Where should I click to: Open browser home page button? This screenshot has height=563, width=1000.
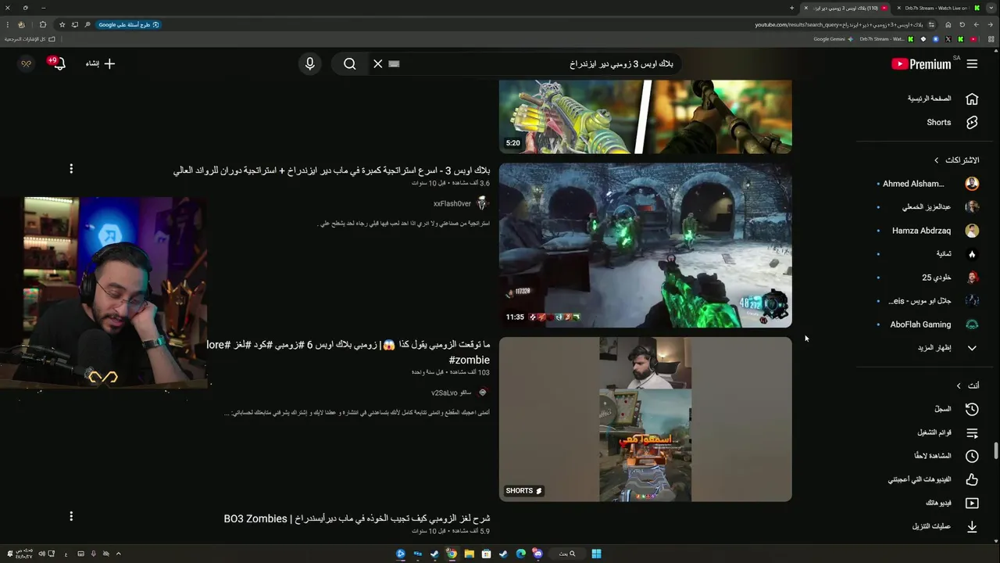948,24
